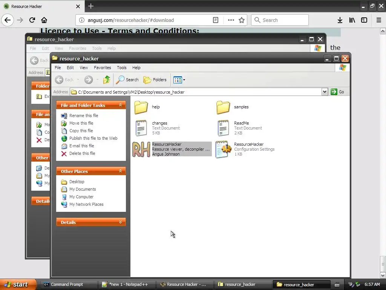Open the browser downloads arrow icon
The width and height of the screenshot is (386, 290).
pos(340,20)
